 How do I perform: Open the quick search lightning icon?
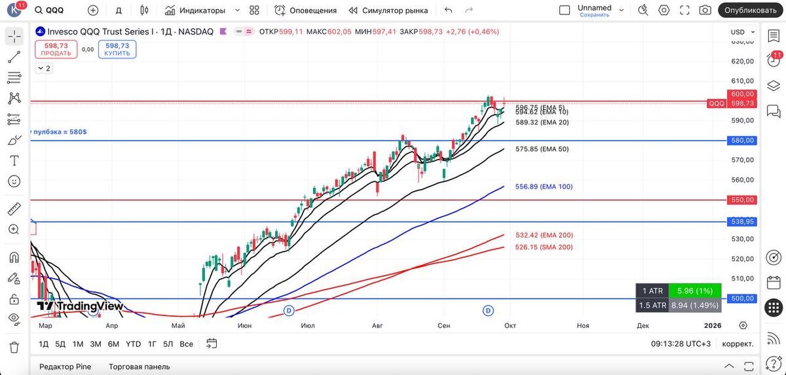(643, 10)
